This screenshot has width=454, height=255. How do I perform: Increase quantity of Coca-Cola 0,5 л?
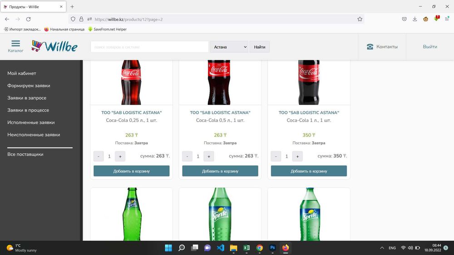coord(208,156)
